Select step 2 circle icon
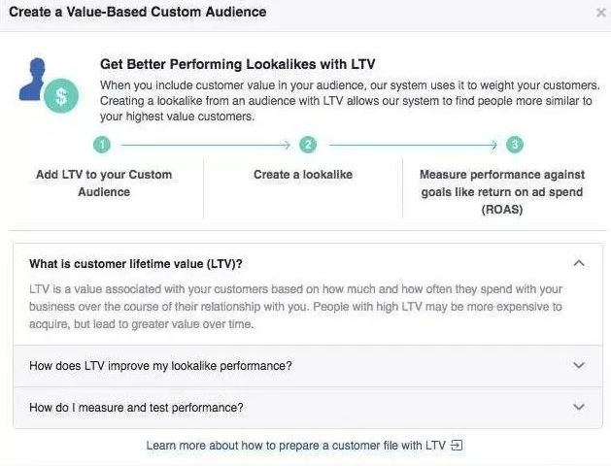The image size is (611, 466). tap(308, 145)
